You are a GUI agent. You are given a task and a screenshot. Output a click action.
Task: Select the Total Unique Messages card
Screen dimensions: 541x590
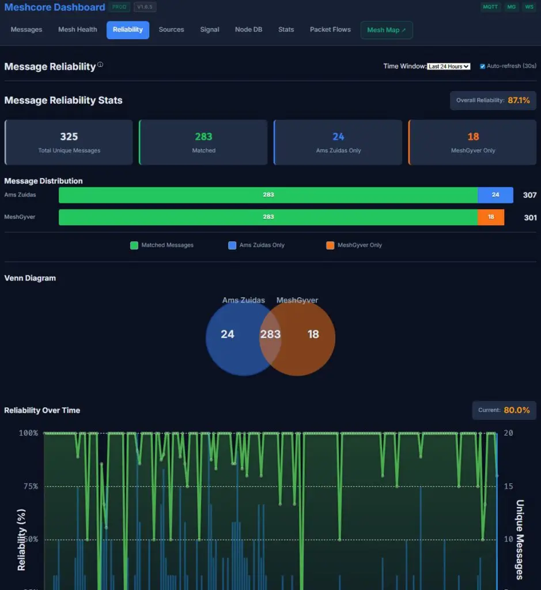[69, 142]
